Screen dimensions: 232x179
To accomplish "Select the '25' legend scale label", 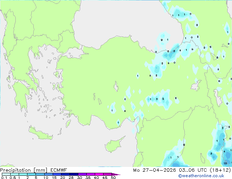I will pyautogui.click(x=71, y=178).
